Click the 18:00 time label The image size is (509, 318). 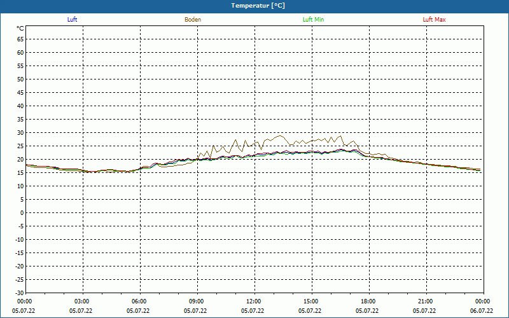(x=368, y=301)
